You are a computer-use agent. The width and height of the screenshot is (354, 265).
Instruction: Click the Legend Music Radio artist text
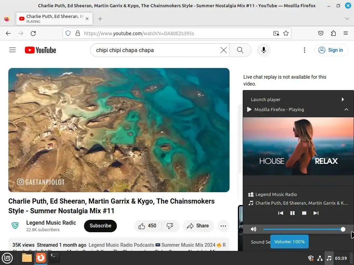(276, 195)
